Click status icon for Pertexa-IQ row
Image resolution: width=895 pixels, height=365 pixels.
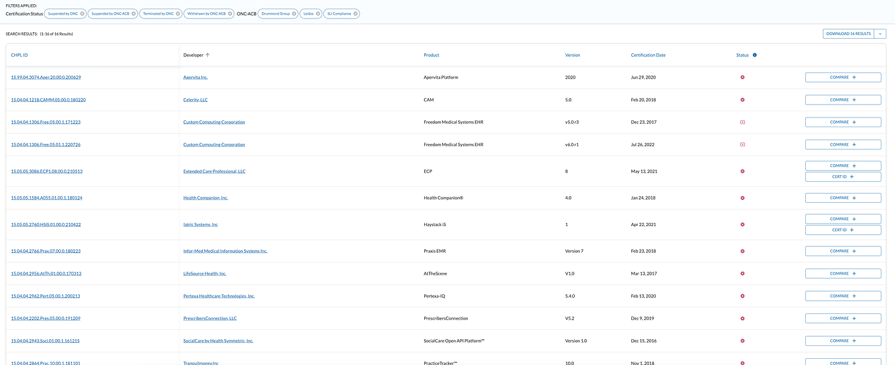click(743, 296)
